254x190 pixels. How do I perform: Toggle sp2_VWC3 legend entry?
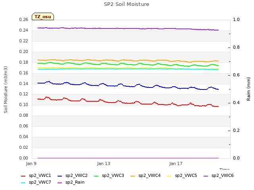click(109, 176)
